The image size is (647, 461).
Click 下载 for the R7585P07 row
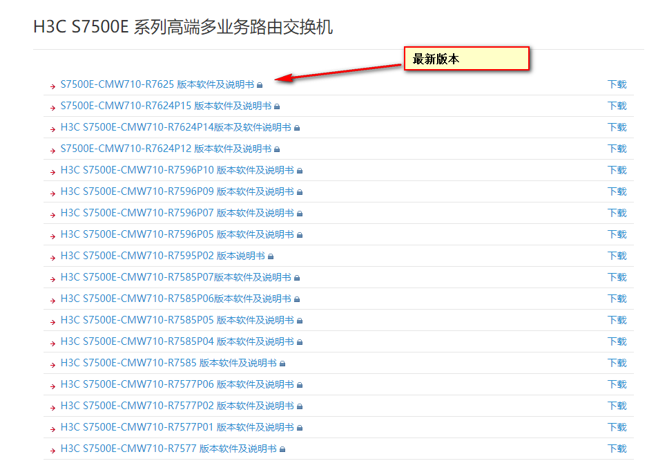point(617,277)
